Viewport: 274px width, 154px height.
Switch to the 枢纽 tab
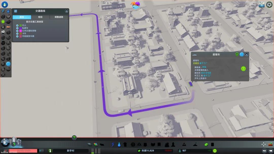coord(40,17)
